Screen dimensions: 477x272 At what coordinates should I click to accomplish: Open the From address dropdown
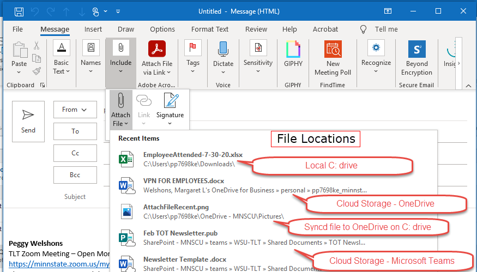click(75, 110)
